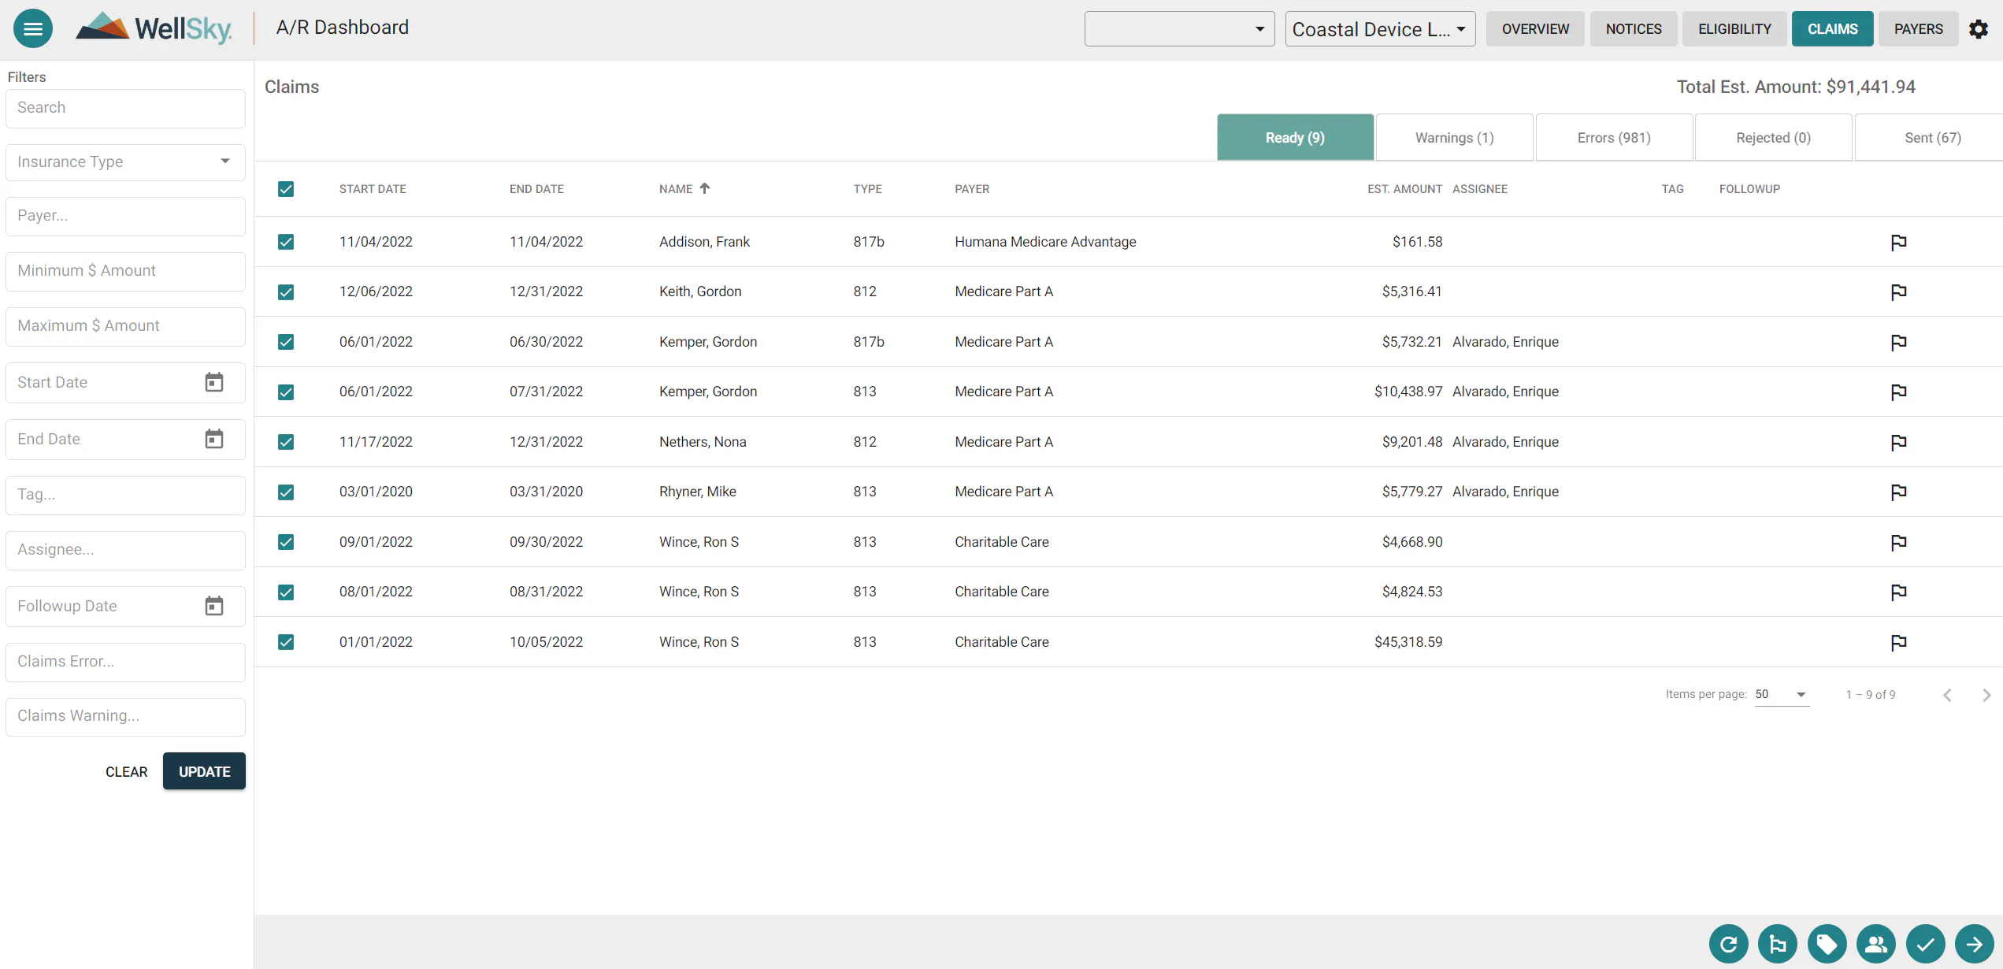Open the Coastal Device dropdown
Image resolution: width=2003 pixels, height=969 pixels.
click(x=1379, y=28)
